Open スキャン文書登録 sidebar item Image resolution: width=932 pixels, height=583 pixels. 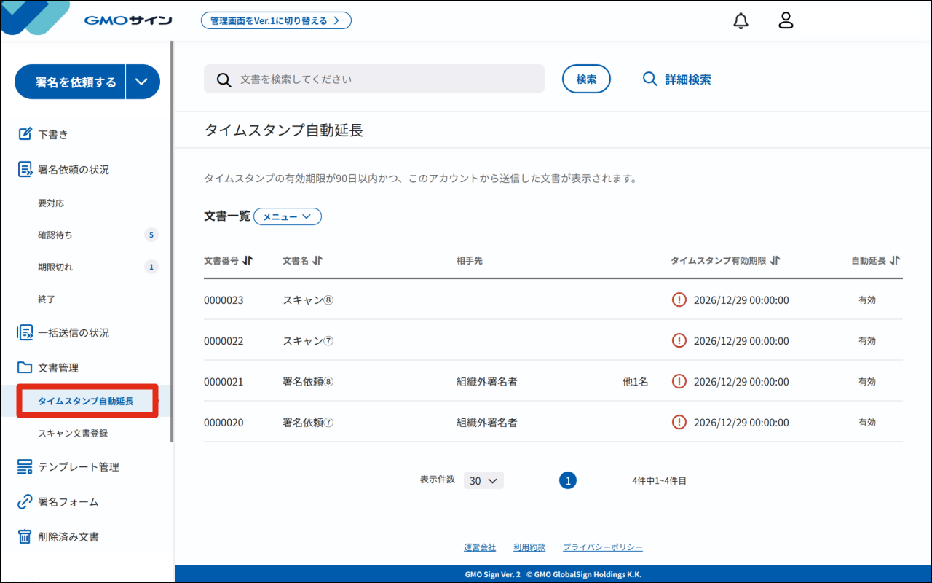(73, 433)
